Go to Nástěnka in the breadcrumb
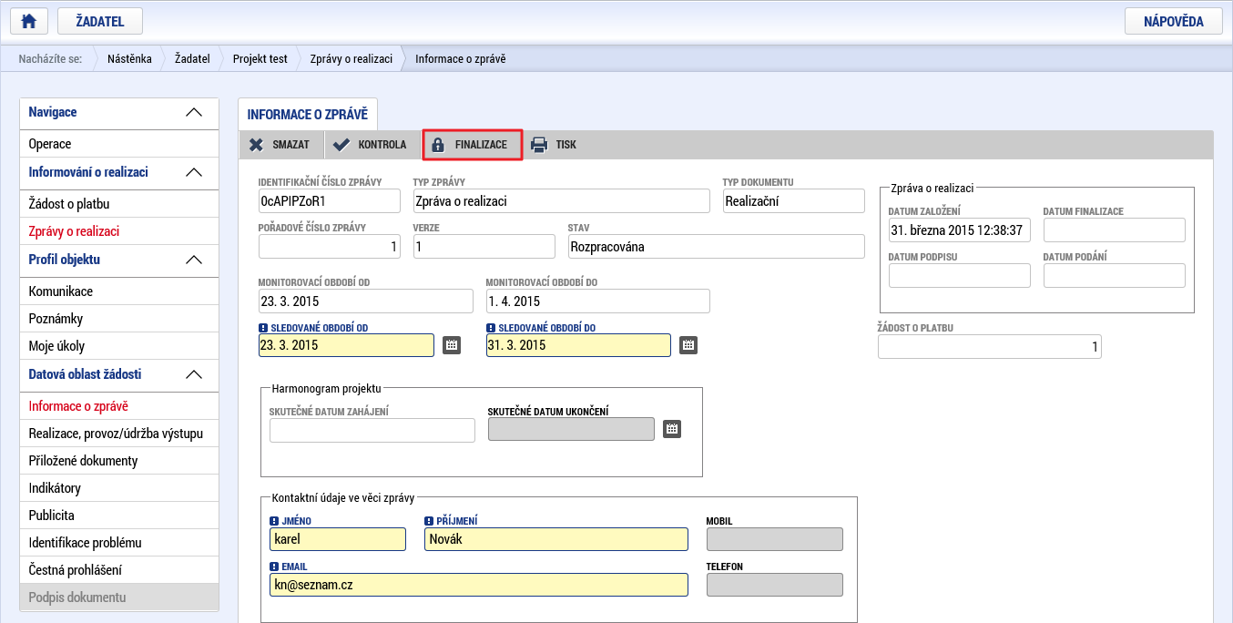 [x=129, y=59]
